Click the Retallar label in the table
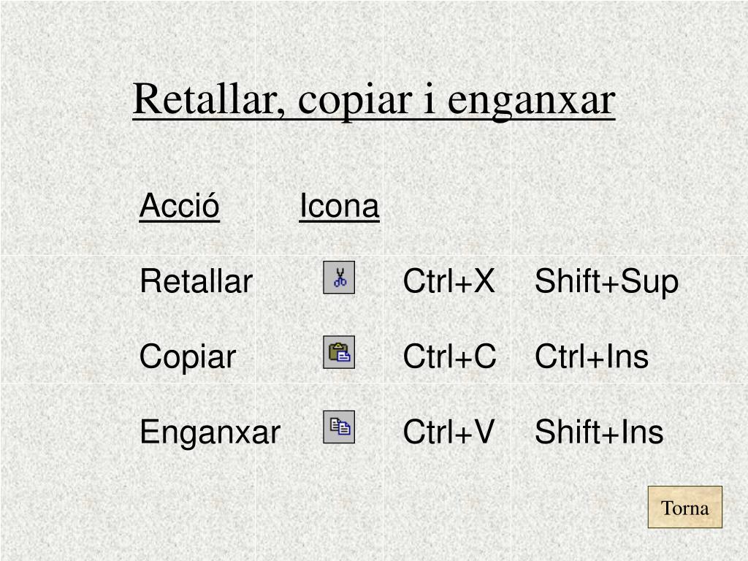748x561 pixels. [x=196, y=281]
